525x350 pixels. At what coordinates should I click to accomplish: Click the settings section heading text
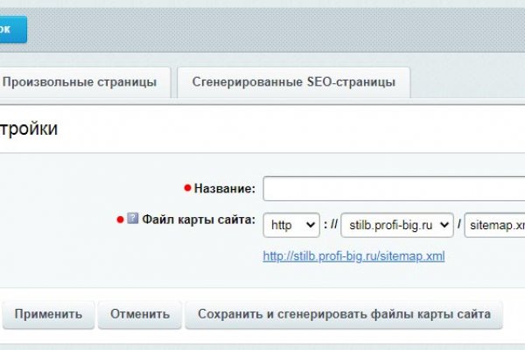click(x=30, y=129)
